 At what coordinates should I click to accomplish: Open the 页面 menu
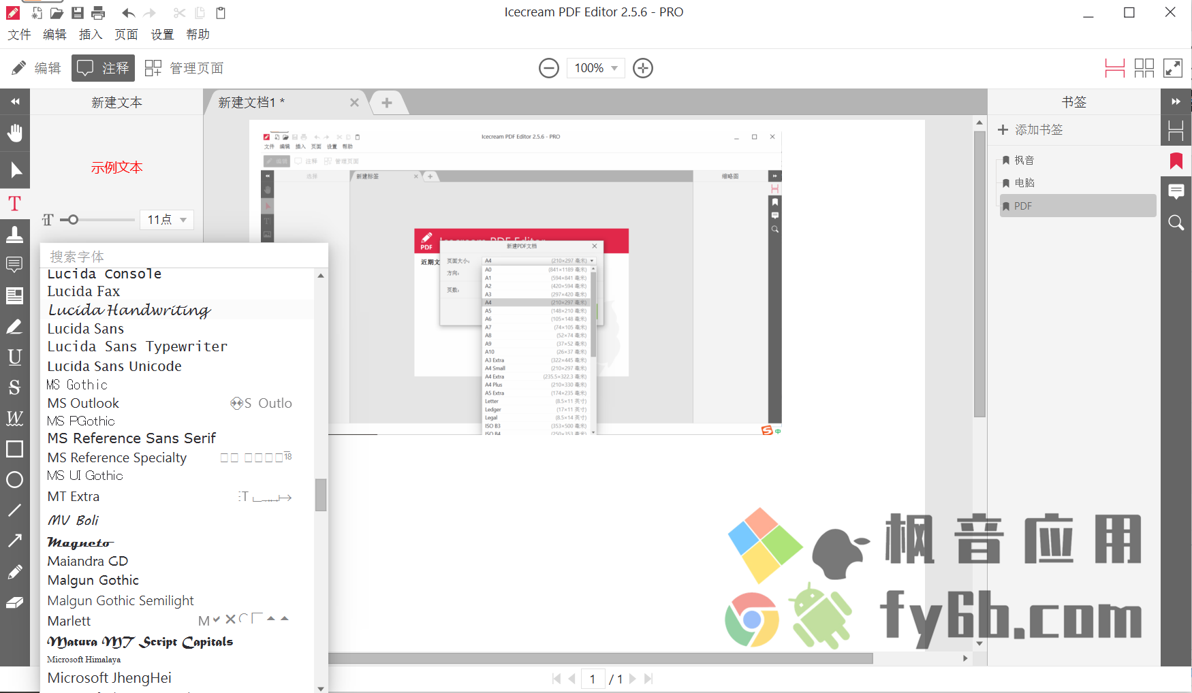pyautogui.click(x=127, y=35)
